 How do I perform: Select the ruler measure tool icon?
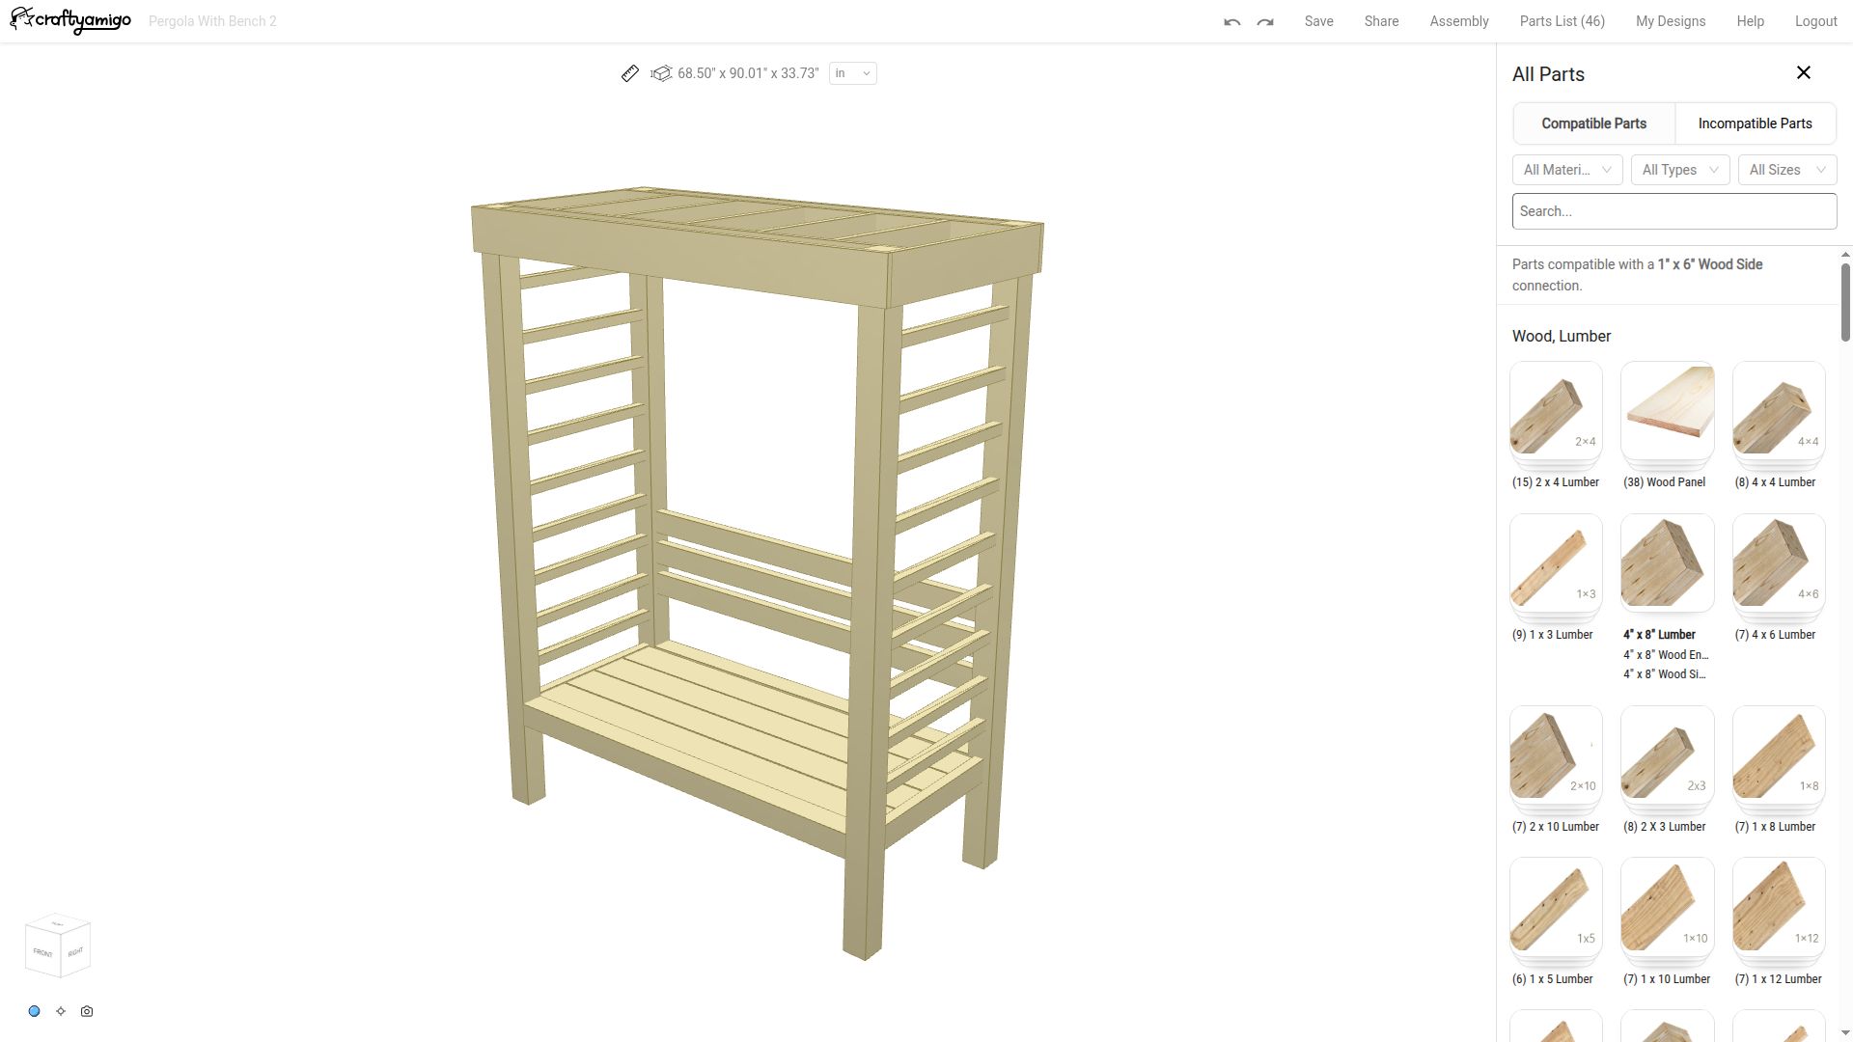630,73
